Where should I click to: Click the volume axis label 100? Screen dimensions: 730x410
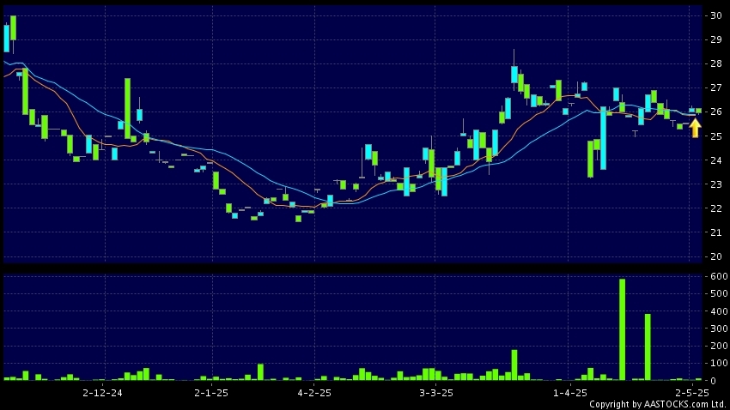click(720, 363)
